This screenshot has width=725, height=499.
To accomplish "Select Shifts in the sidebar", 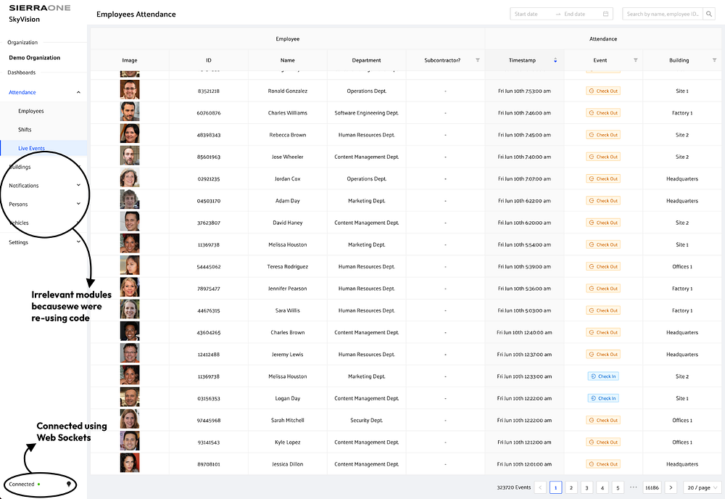I will pyautogui.click(x=25, y=130).
